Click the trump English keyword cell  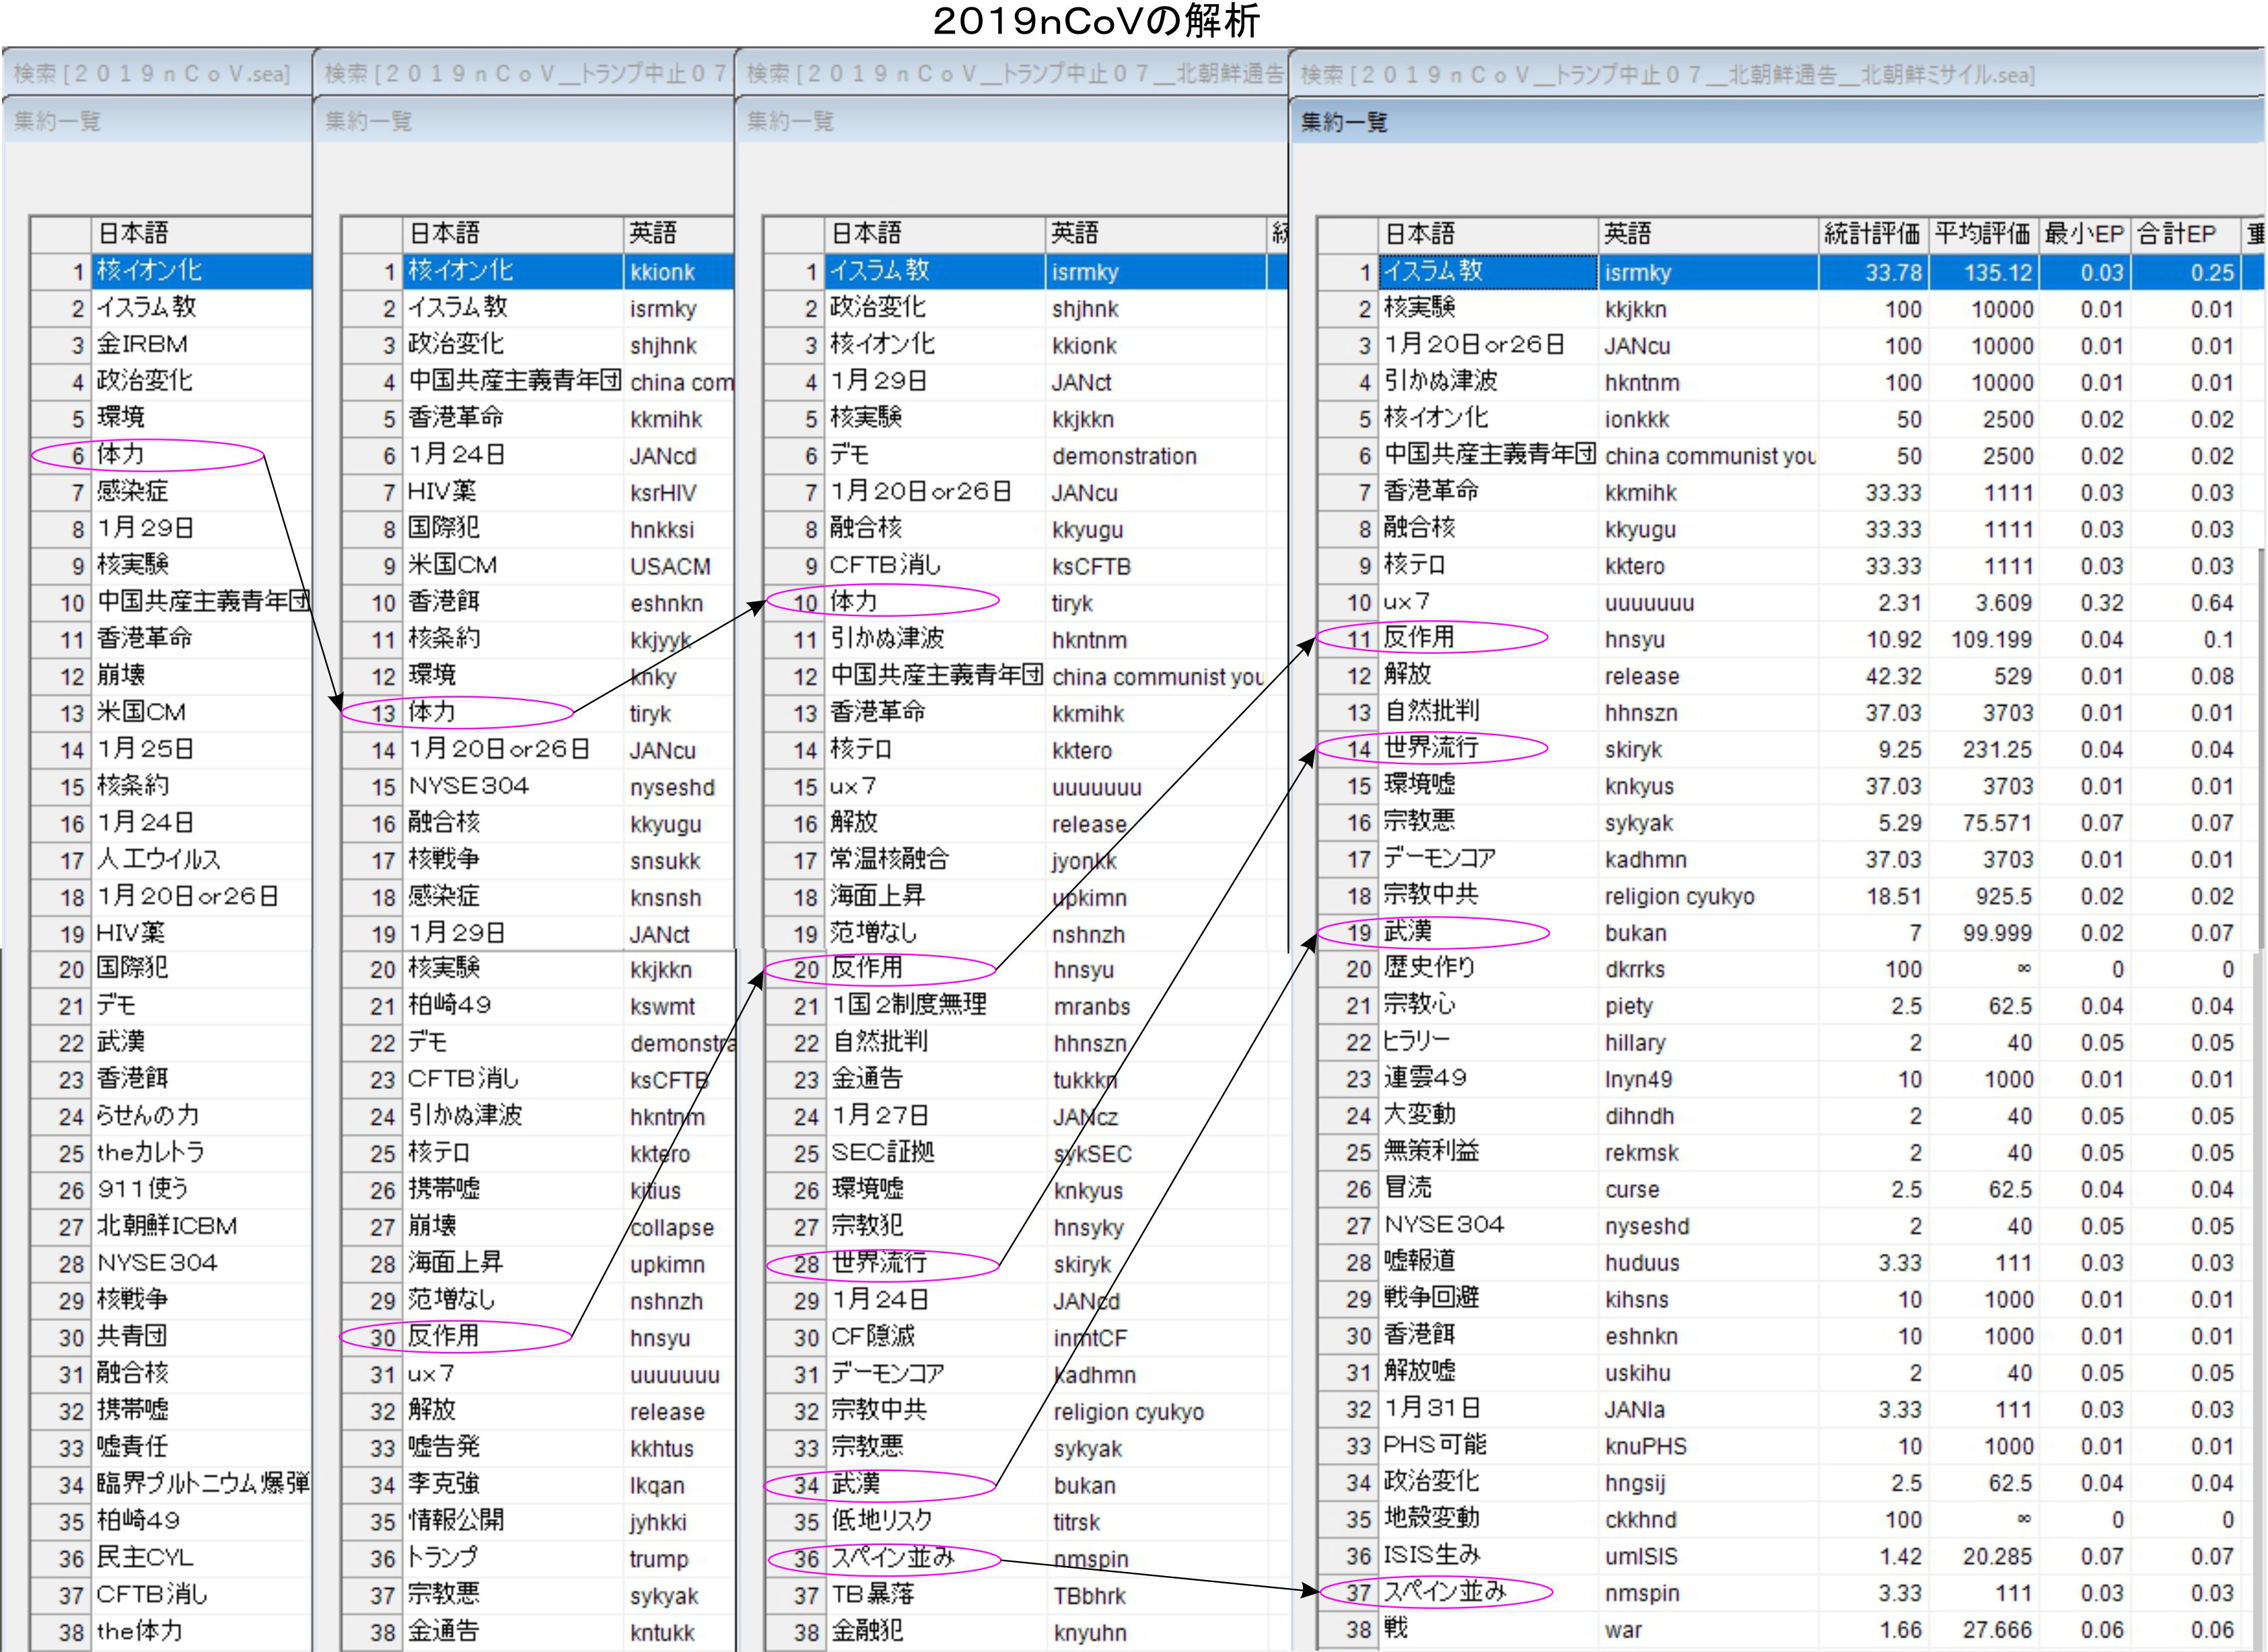tap(660, 1559)
